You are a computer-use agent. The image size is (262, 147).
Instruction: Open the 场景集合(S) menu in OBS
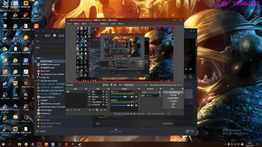pos(104,24)
